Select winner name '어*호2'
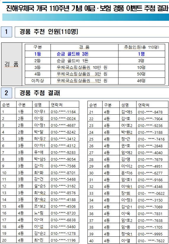The height and width of the screenshot is (244, 169). 127,126
